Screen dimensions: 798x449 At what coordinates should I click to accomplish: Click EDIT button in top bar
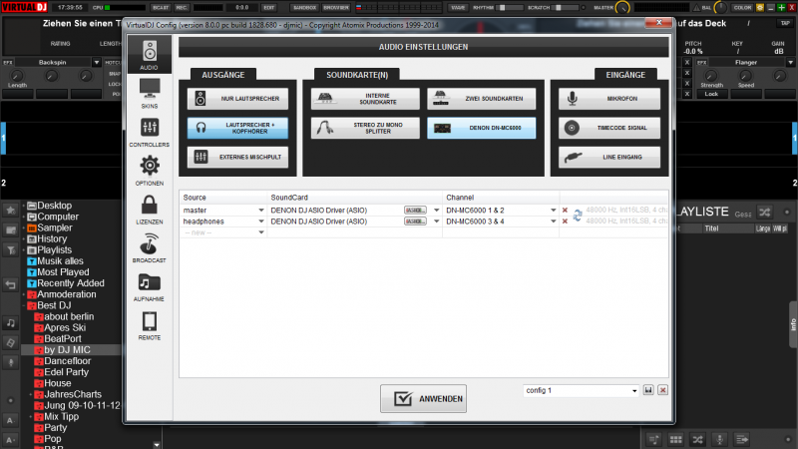click(x=268, y=8)
